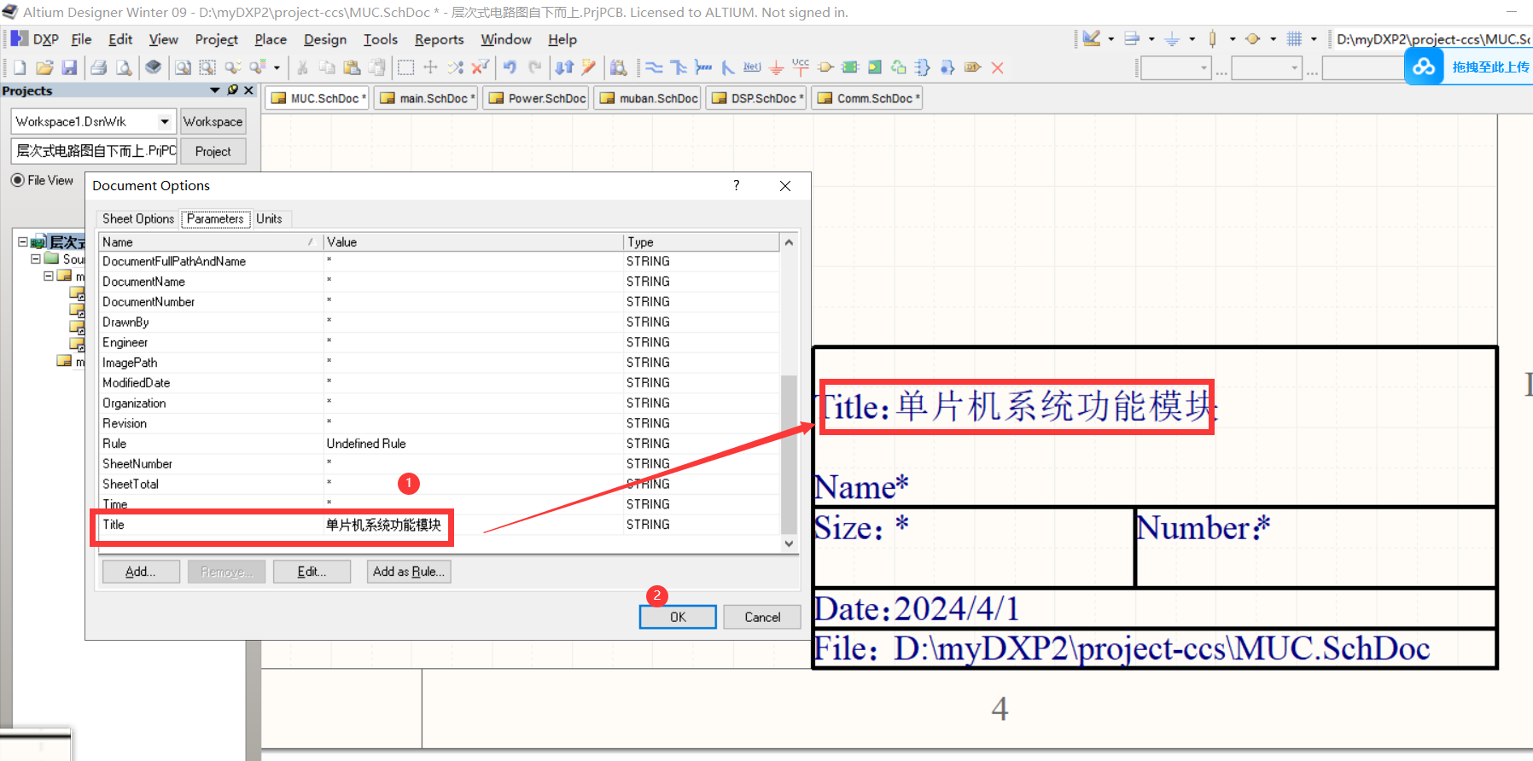Click the Add... parameter button
This screenshot has height=761, width=1533.
(141, 572)
